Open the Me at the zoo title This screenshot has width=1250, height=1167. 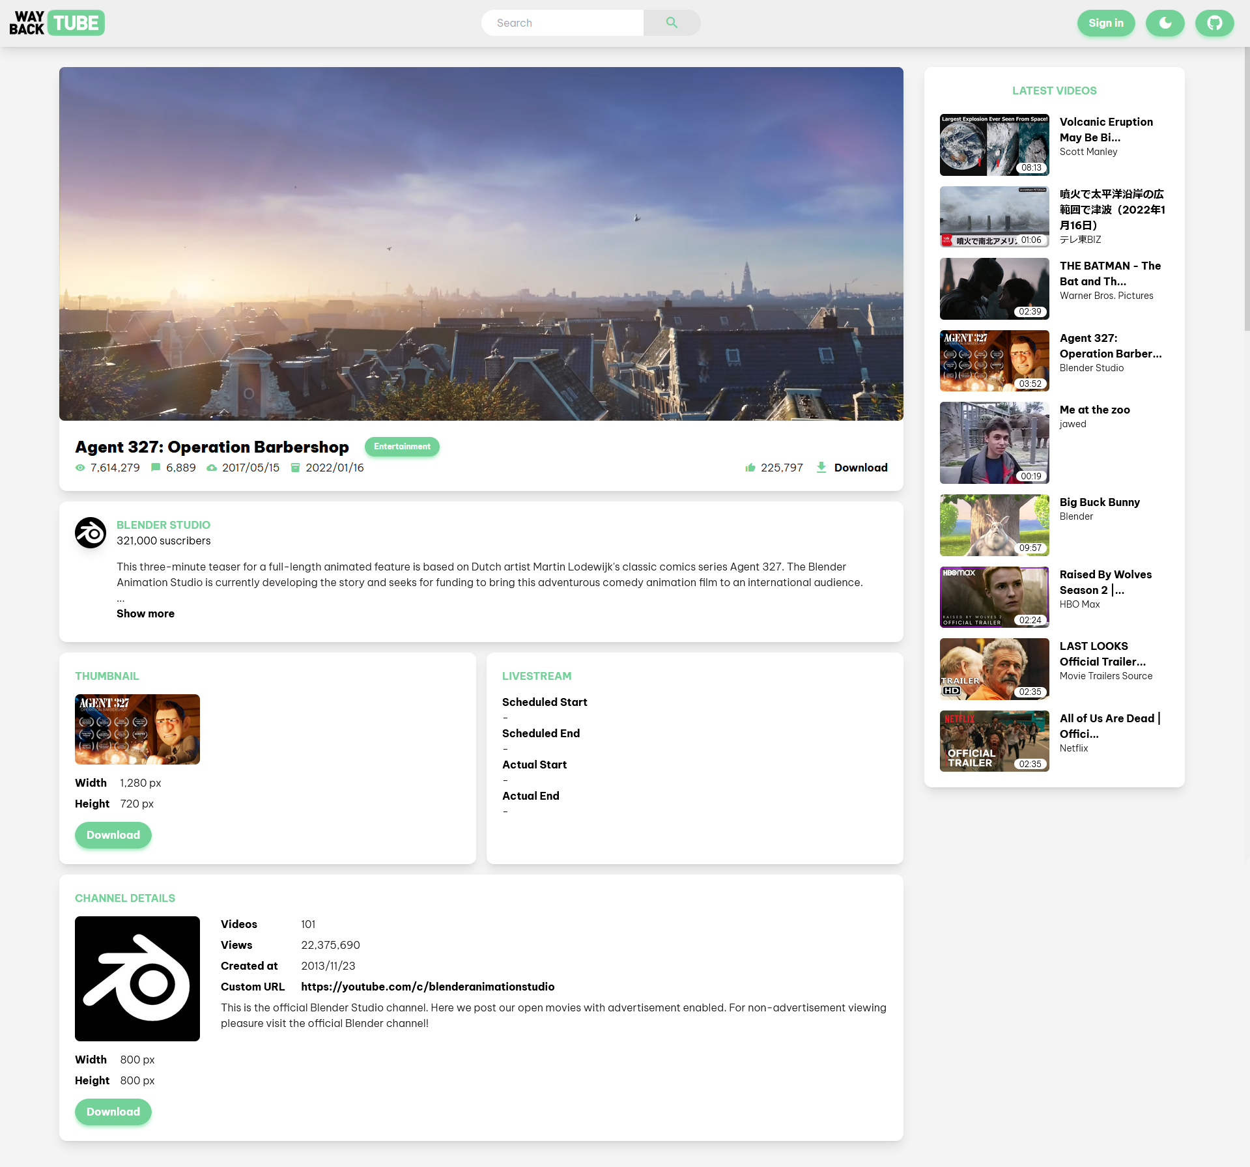click(x=1095, y=410)
